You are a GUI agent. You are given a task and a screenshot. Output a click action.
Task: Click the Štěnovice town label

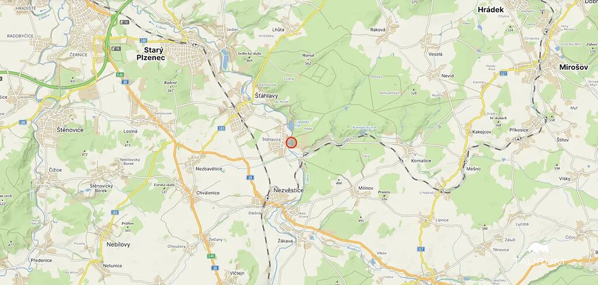[x=70, y=130]
